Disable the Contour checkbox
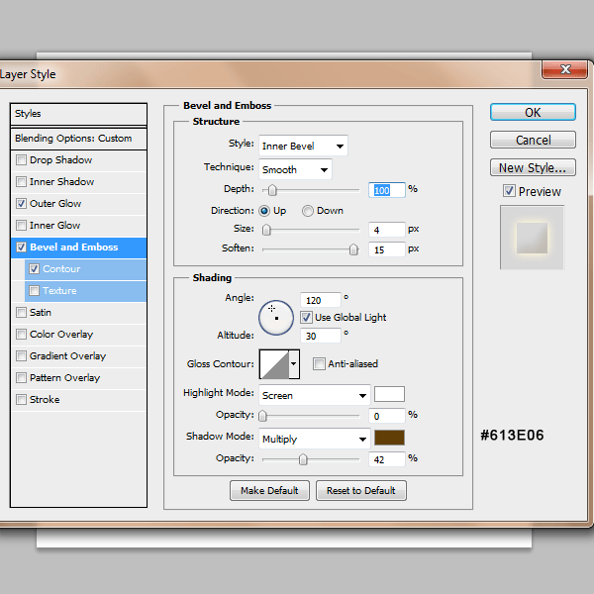This screenshot has height=594, width=594. click(34, 269)
